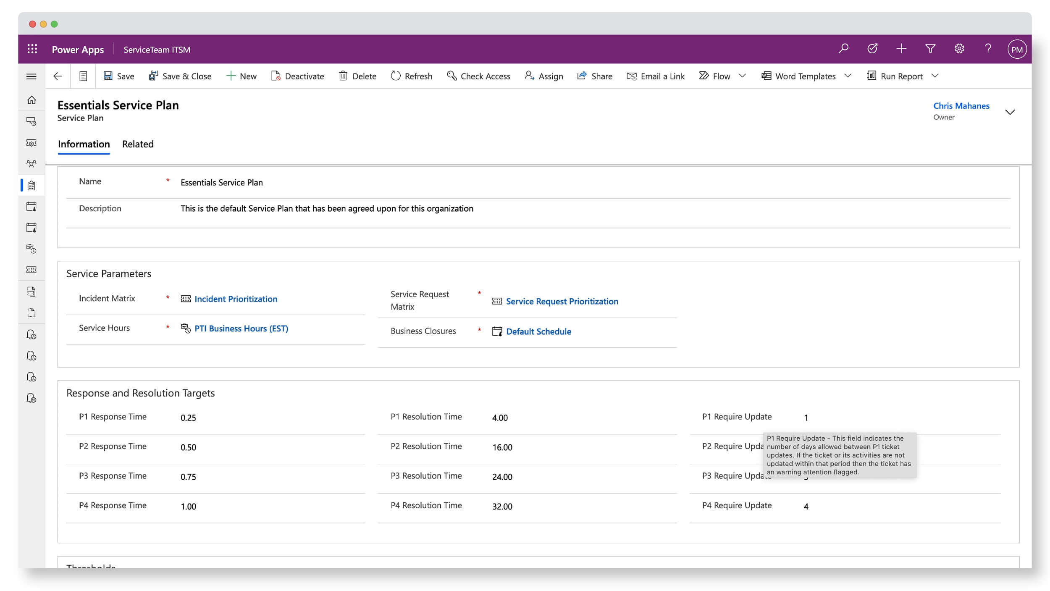Switch to the Information tab
Viewport: 1050px width, 591px height.
click(x=84, y=144)
